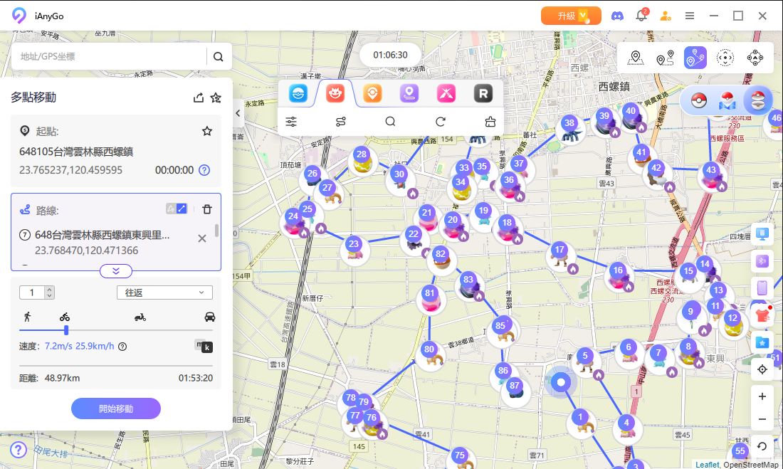Toggle speed unit between m and k
The image size is (783, 469).
[x=204, y=346]
